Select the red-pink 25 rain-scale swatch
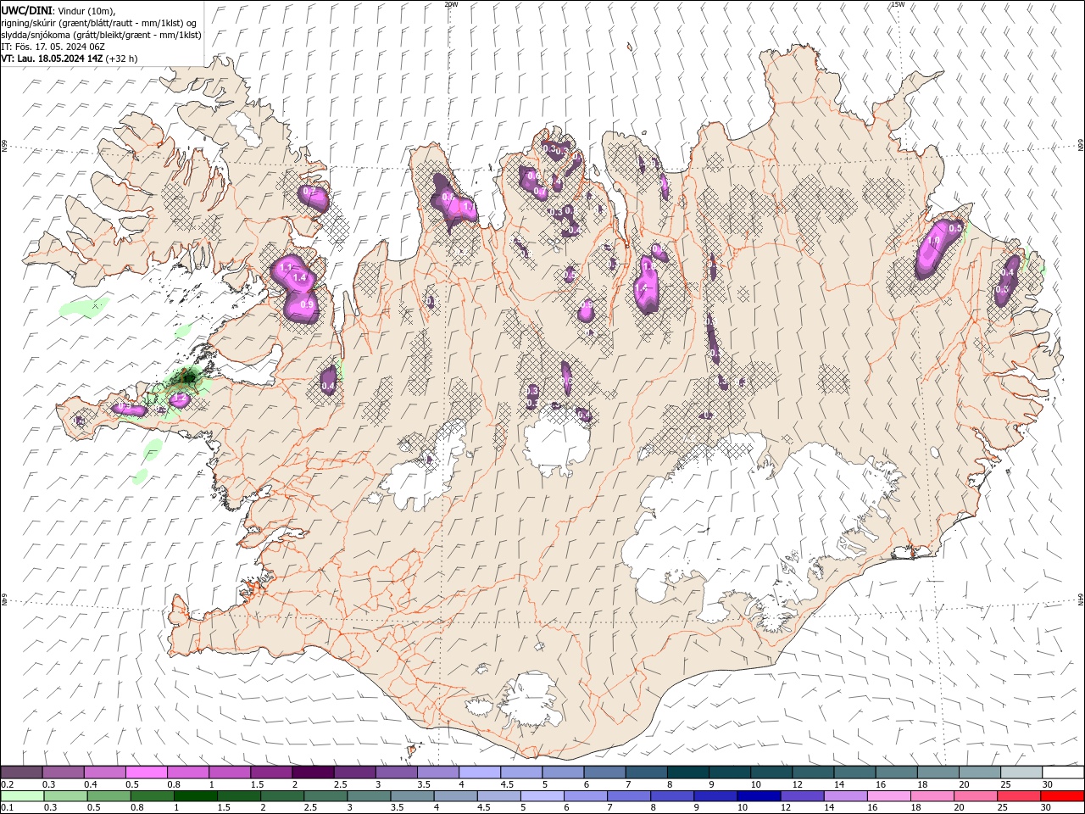The width and height of the screenshot is (1085, 814). coord(1019,796)
